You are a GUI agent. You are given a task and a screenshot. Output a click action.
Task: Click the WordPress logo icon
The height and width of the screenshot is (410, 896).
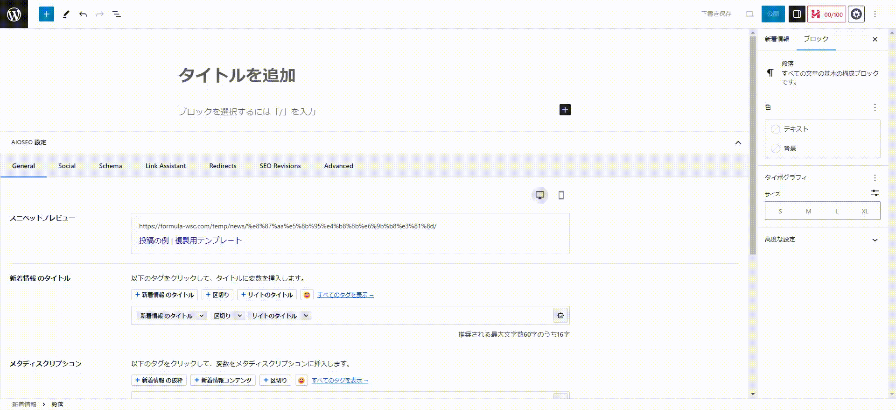[x=14, y=14]
